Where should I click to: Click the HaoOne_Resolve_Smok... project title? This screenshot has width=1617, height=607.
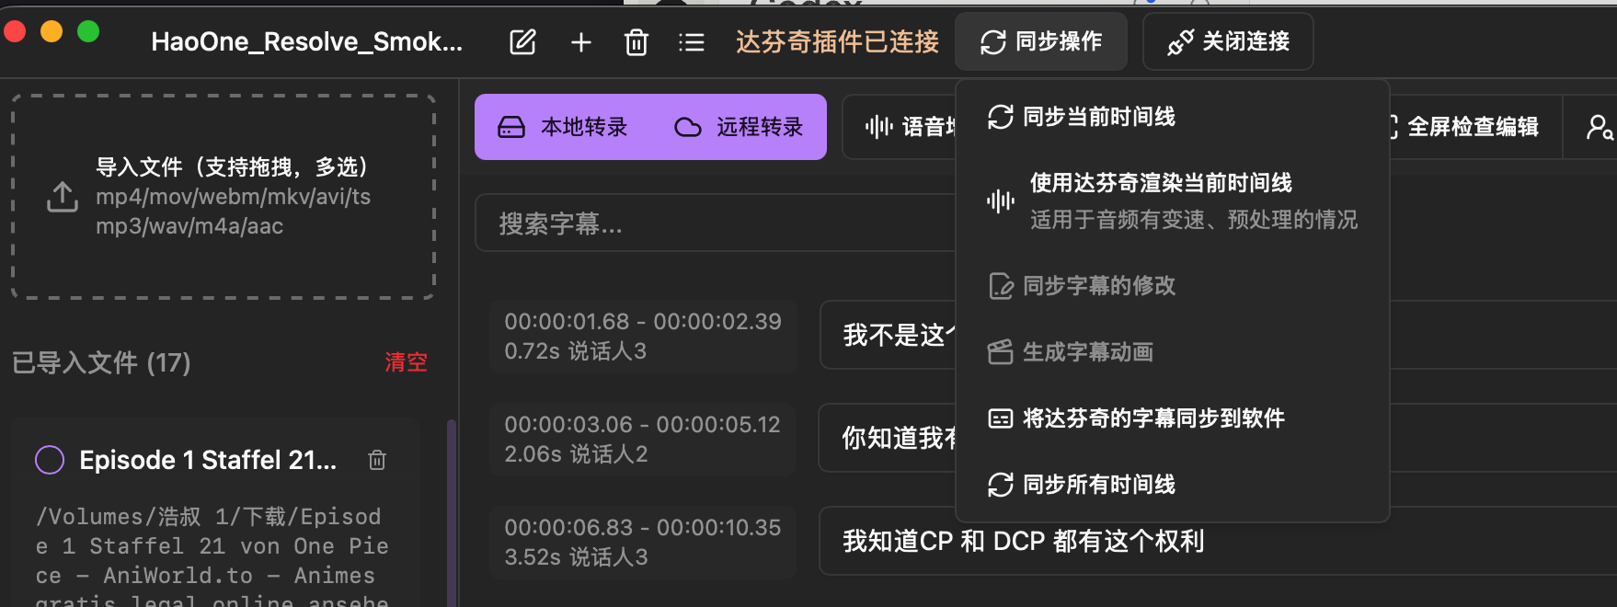[307, 42]
